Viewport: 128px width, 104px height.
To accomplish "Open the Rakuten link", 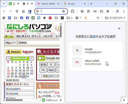I will (28, 52).
